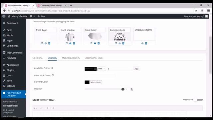The image size is (213, 120).
Task: Toggle the lock icon under Employees Name
Action: point(142,43)
